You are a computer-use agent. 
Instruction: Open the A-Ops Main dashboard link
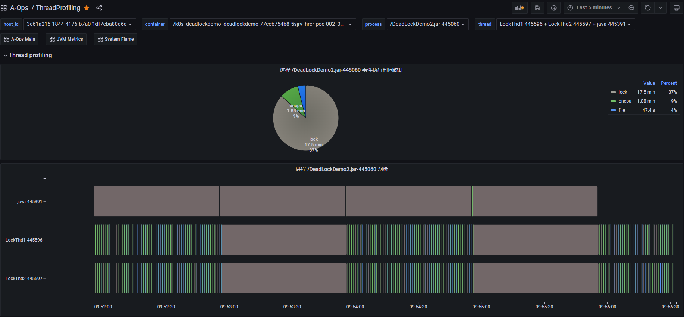(20, 39)
